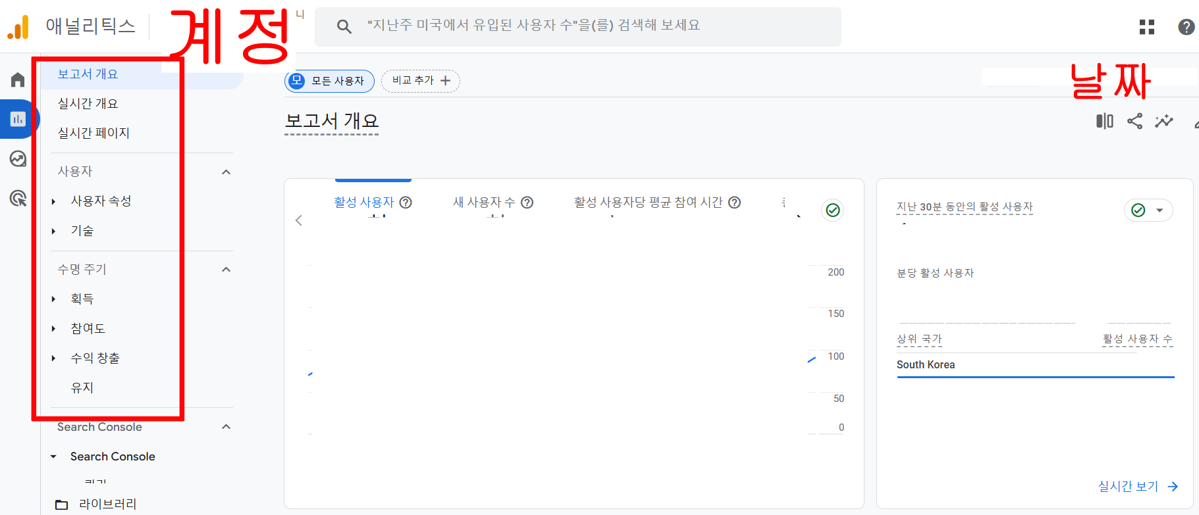Click the South Korea country row
The width and height of the screenshot is (1199, 515).
point(1035,365)
